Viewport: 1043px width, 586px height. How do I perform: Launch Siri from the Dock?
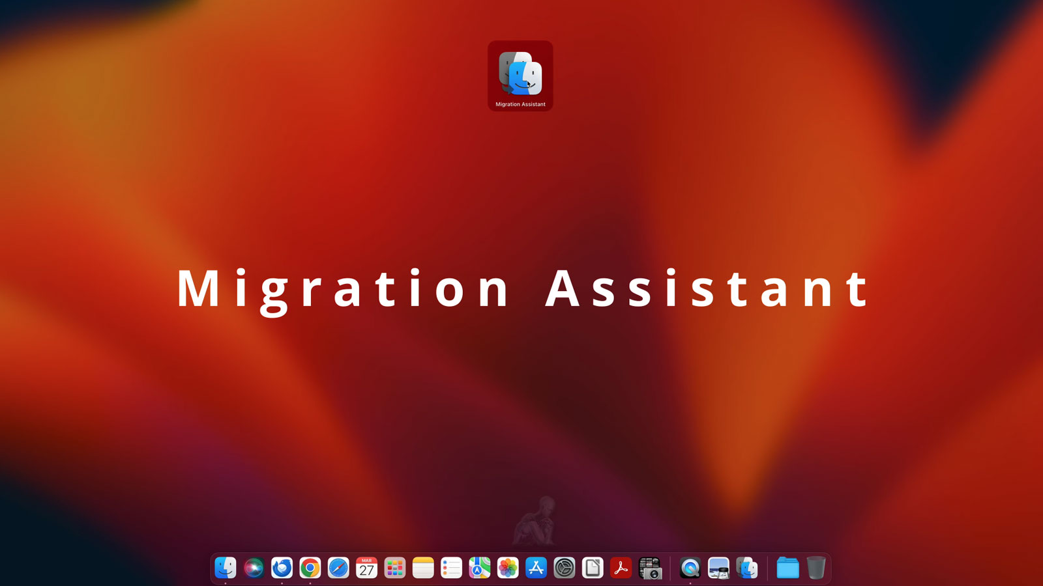click(x=254, y=568)
